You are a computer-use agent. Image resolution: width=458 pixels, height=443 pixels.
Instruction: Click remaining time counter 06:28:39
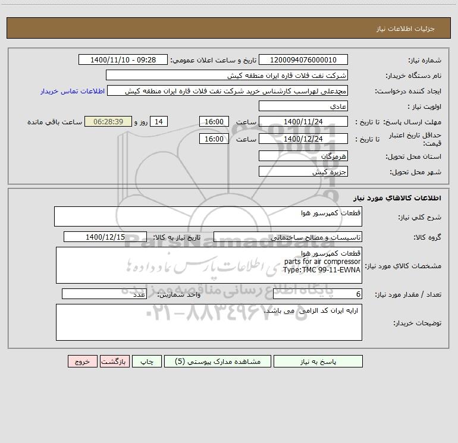coord(108,121)
